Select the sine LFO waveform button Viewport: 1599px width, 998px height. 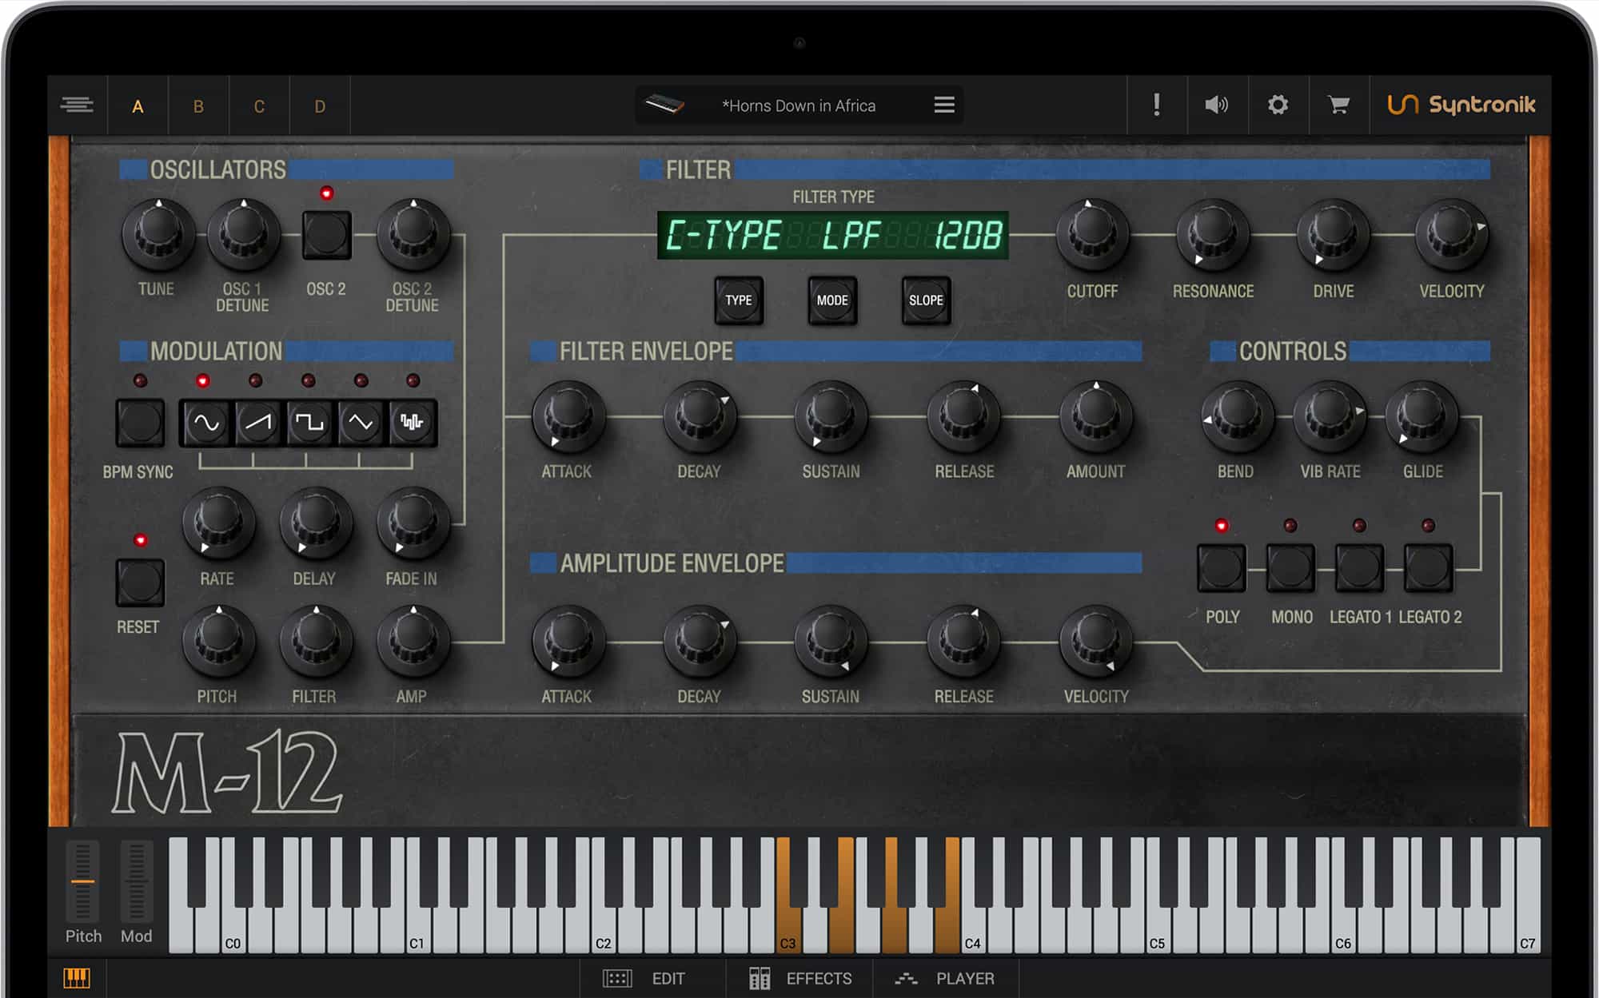[x=206, y=422]
